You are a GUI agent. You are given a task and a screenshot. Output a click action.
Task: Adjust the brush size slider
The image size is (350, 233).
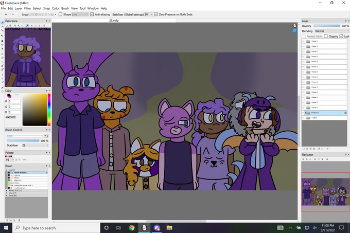pyautogui.click(x=25, y=136)
